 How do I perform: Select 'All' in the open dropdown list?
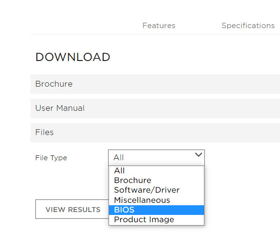(x=156, y=170)
